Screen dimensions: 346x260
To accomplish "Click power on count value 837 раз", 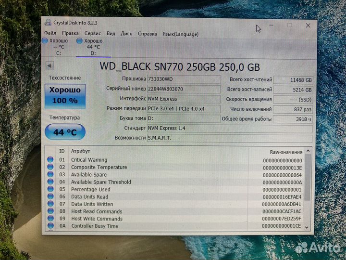I will [293, 109].
